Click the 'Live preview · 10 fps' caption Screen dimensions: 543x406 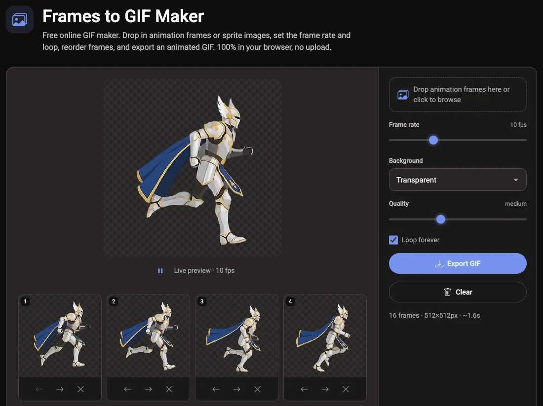pyautogui.click(x=204, y=271)
